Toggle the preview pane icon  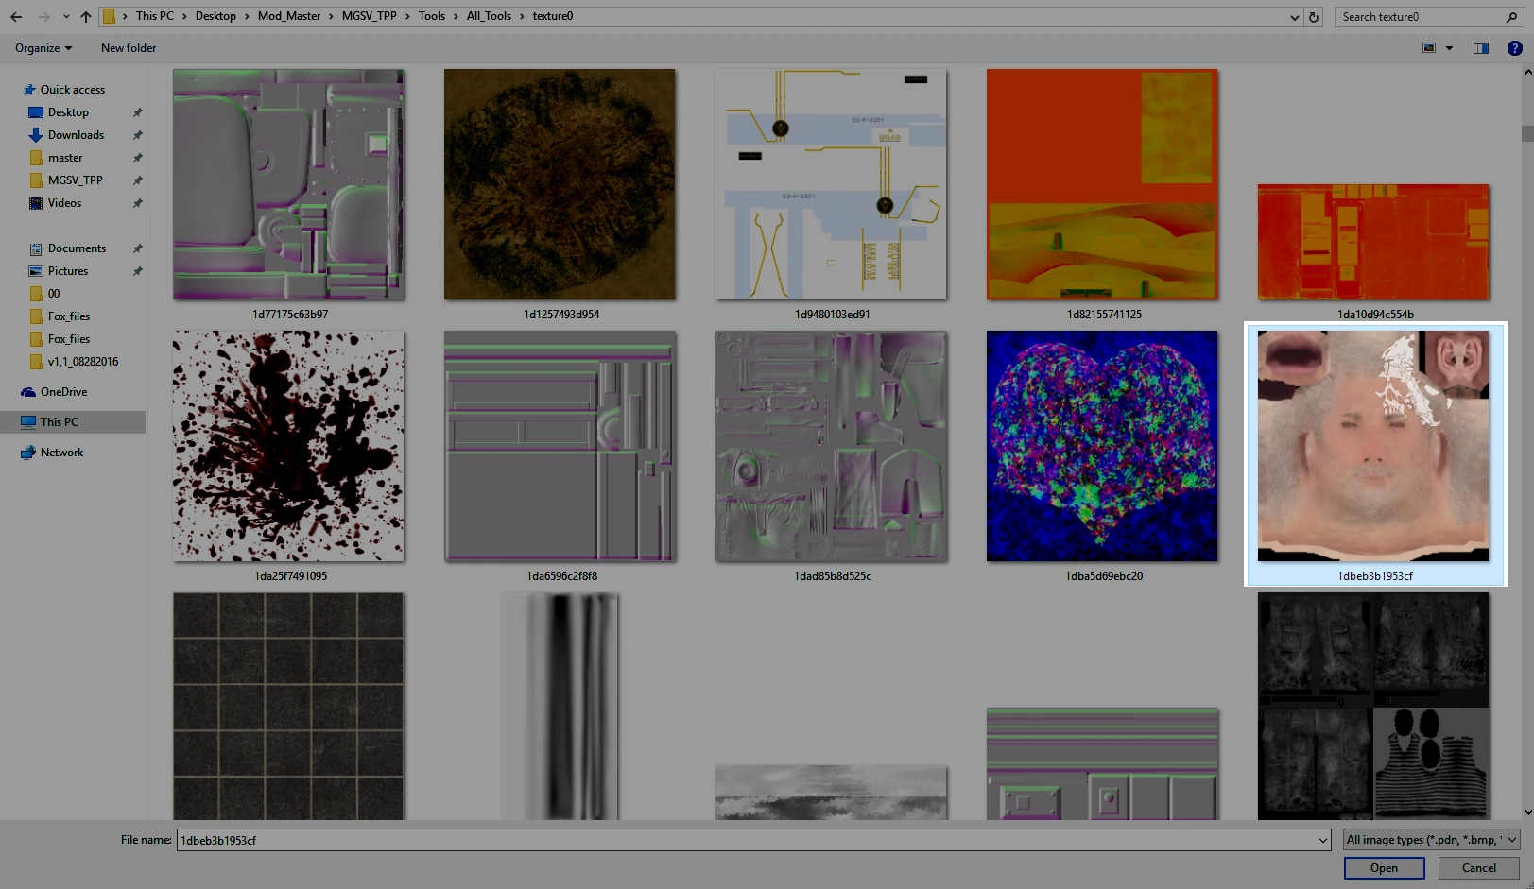pyautogui.click(x=1481, y=48)
